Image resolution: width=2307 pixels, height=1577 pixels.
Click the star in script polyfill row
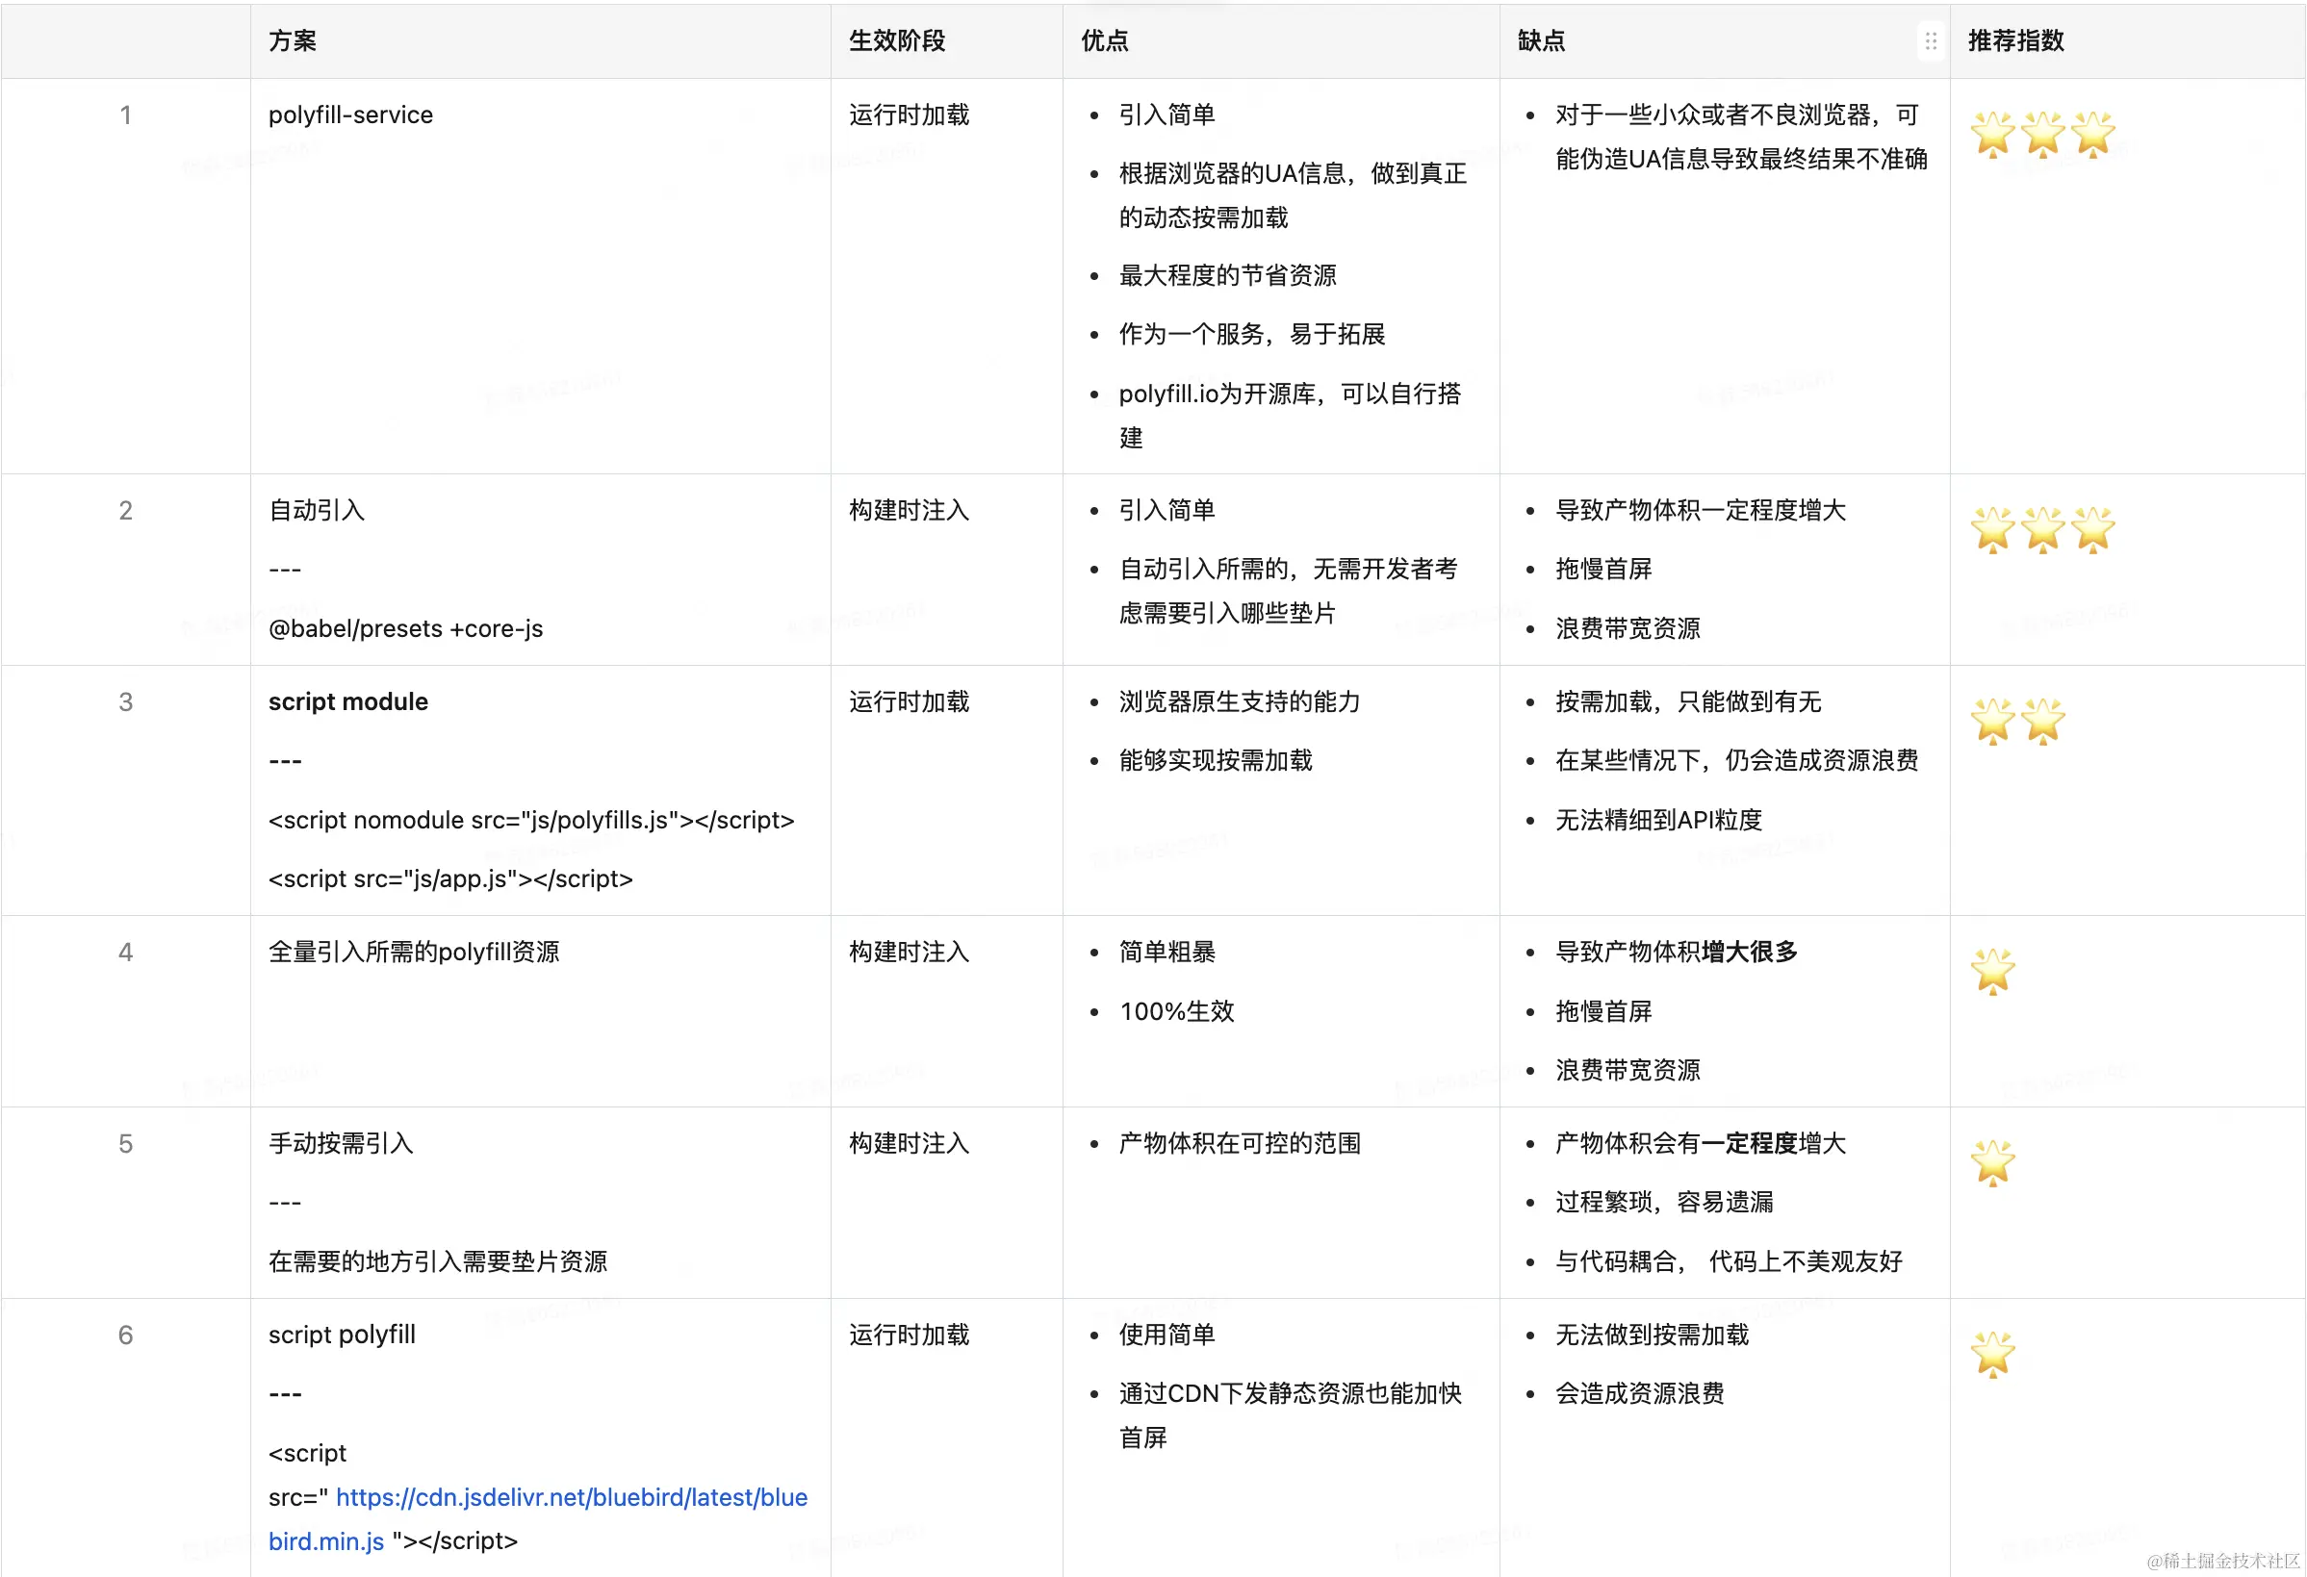pyautogui.click(x=1992, y=1355)
